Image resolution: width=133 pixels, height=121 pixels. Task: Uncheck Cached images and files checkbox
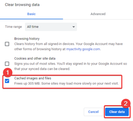point(7,81)
